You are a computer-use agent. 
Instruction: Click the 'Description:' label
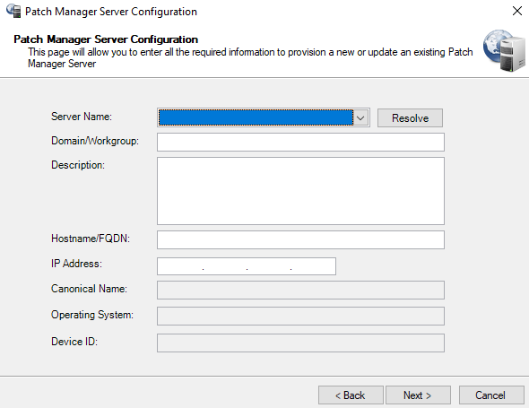(x=78, y=165)
